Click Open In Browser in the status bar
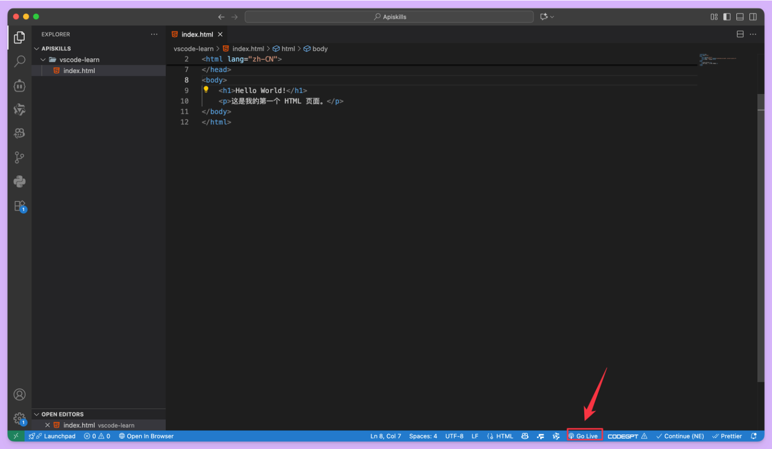Viewport: 772px width, 449px height. 146,435
